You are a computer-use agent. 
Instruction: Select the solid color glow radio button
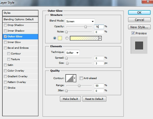click(x=55, y=38)
